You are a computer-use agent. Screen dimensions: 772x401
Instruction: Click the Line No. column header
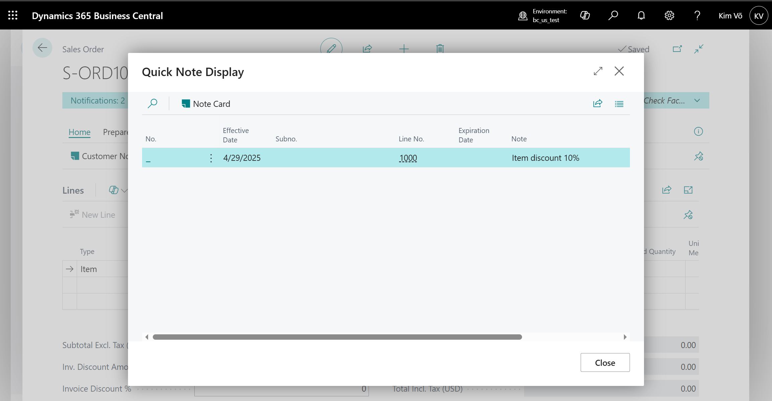(x=411, y=139)
